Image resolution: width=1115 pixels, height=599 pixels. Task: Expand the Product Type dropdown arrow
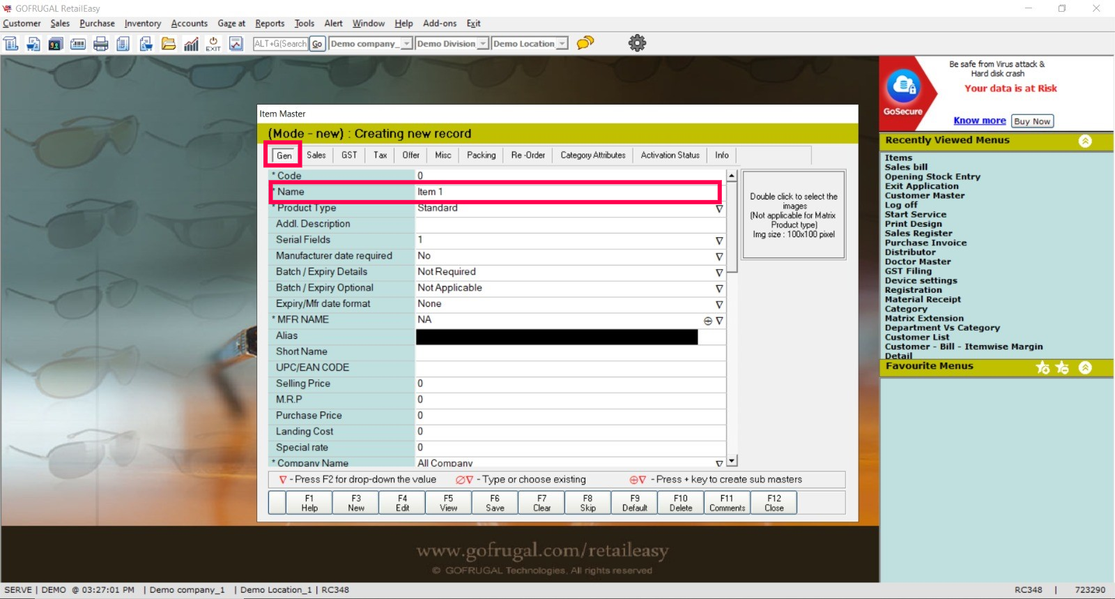(718, 208)
